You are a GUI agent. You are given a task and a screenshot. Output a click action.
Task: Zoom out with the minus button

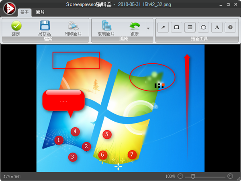click(x=180, y=176)
